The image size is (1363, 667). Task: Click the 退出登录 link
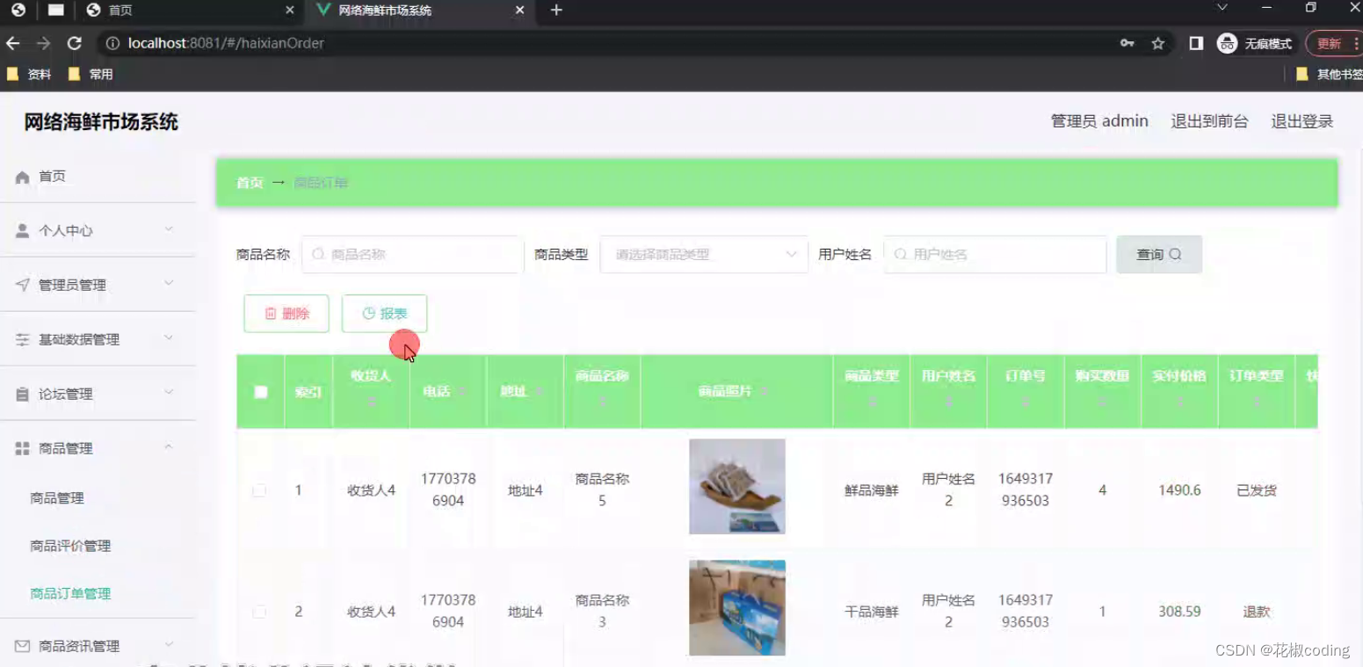pyautogui.click(x=1301, y=121)
